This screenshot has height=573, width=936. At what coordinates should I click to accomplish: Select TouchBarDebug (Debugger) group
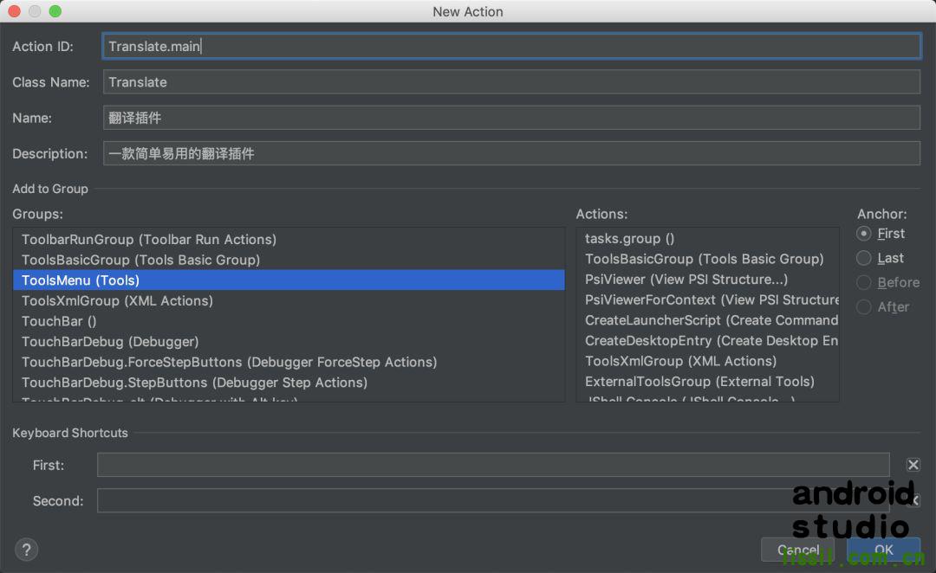point(289,341)
